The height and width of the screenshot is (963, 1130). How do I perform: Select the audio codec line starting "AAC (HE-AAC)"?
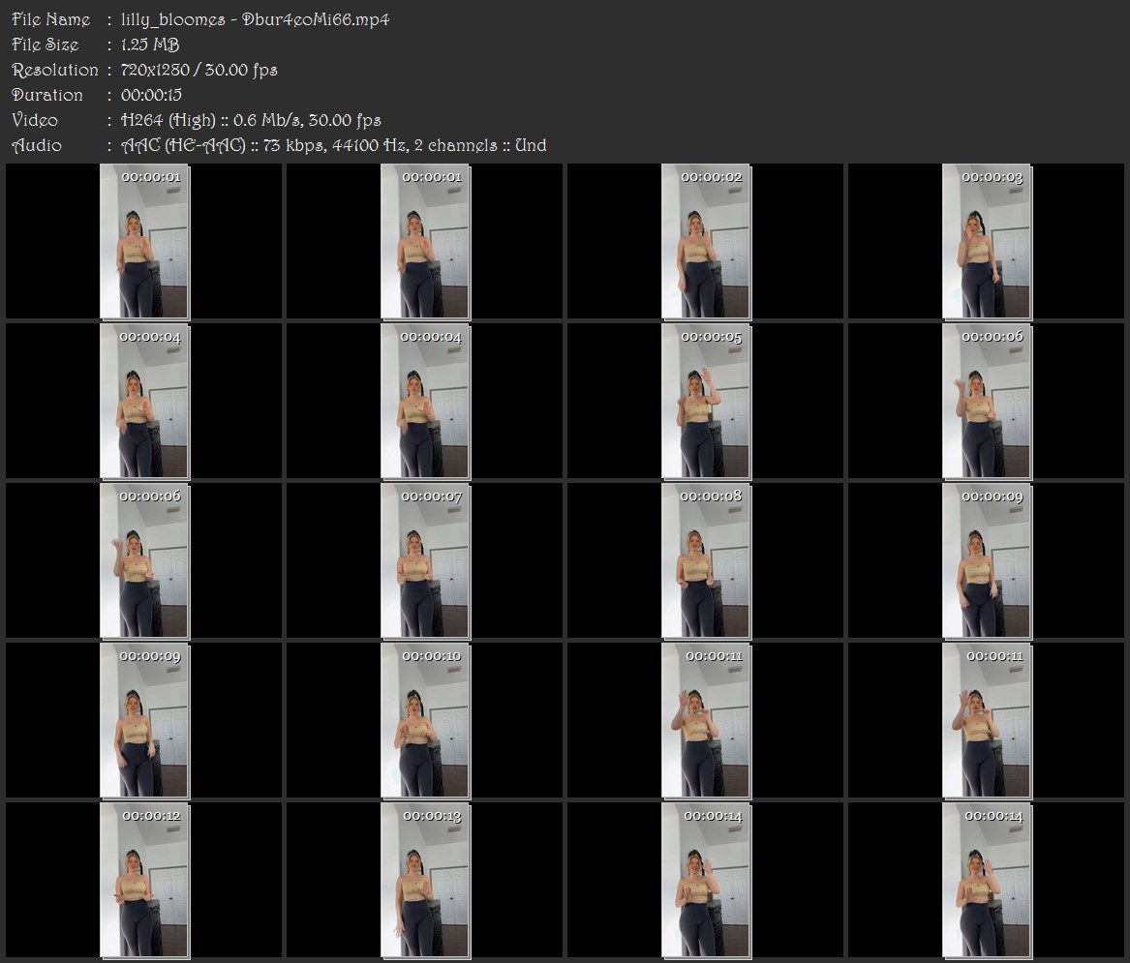pos(334,145)
